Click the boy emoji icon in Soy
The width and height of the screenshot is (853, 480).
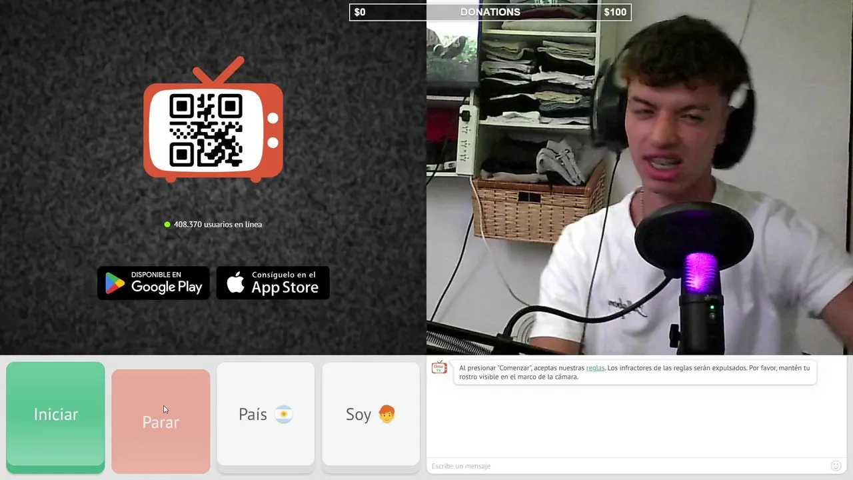387,414
